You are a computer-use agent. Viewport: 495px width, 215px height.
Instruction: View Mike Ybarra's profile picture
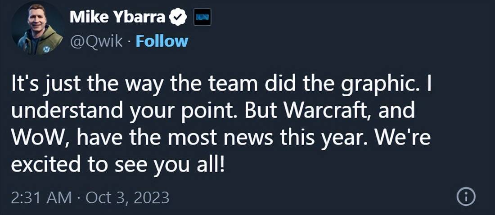38,28
